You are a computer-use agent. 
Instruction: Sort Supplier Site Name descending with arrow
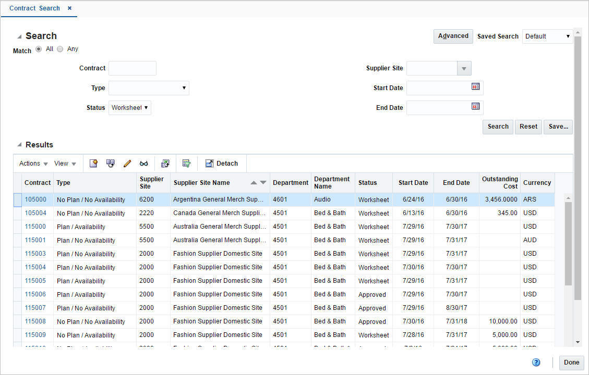coord(263,183)
